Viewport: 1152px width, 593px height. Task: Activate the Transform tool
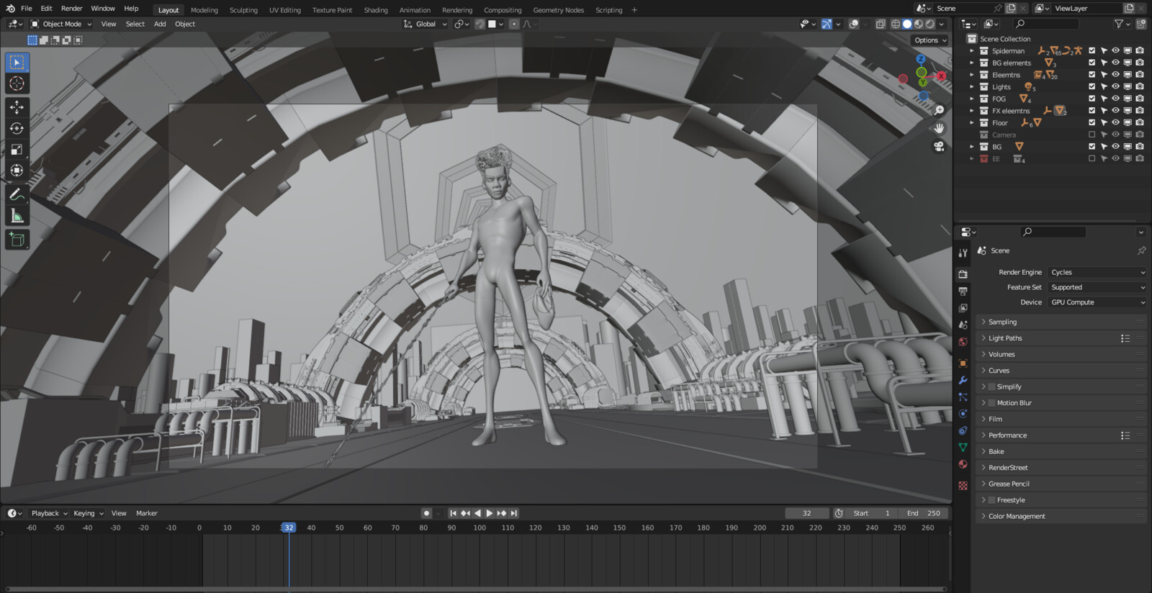pyautogui.click(x=17, y=171)
